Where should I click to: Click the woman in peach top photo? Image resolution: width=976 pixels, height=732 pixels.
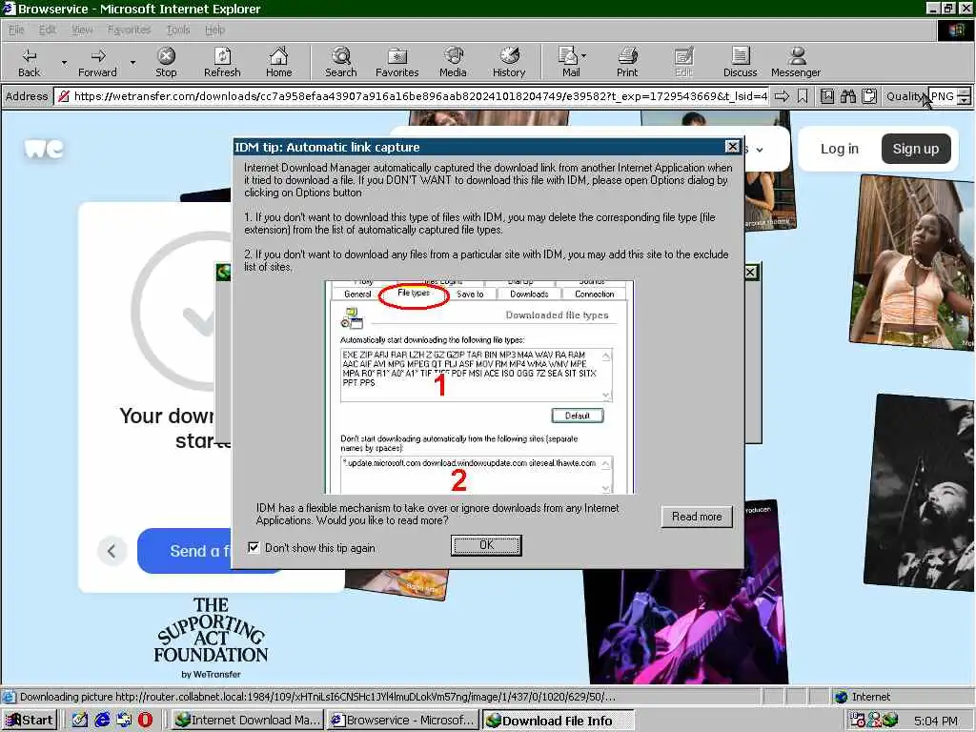[913, 262]
